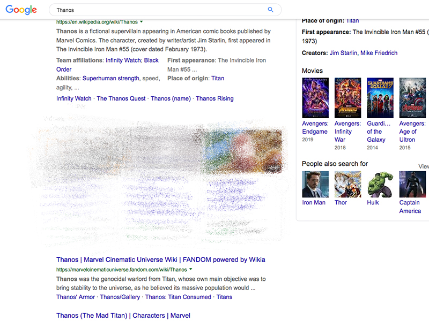Image resolution: width=429 pixels, height=321 pixels.
Task: Select the Avengers: Age of Ultron poster
Action: [412, 98]
